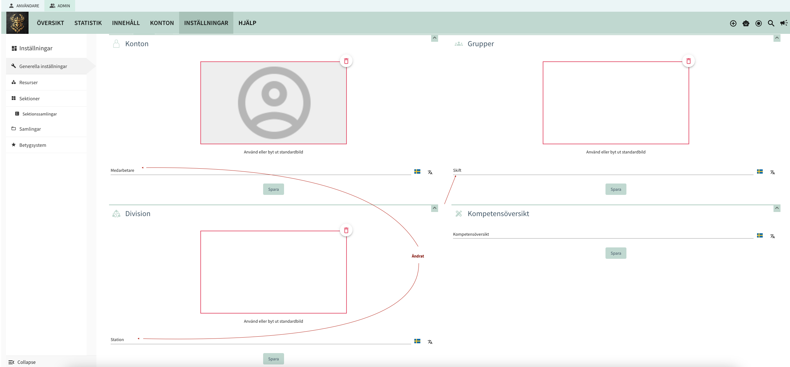The width and height of the screenshot is (790, 367).
Task: Open the robot assistant icon in header
Action: point(746,23)
